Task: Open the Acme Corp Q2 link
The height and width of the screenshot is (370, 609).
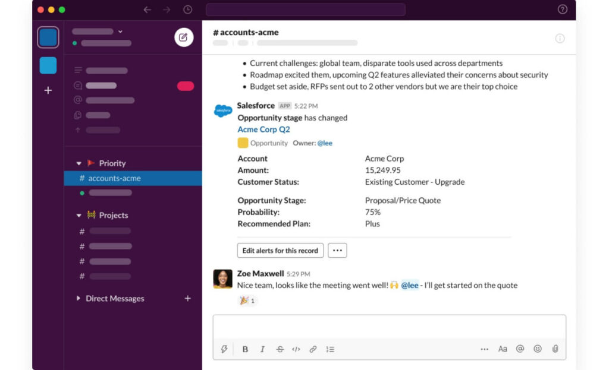Action: tap(263, 129)
